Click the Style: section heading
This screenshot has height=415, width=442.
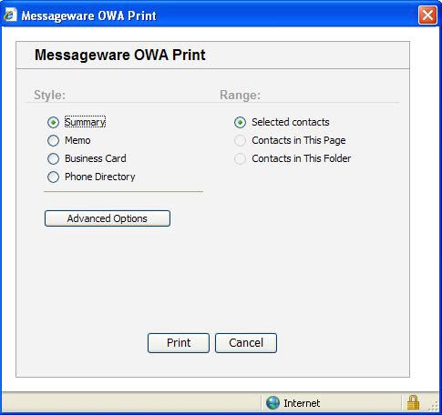pos(50,95)
